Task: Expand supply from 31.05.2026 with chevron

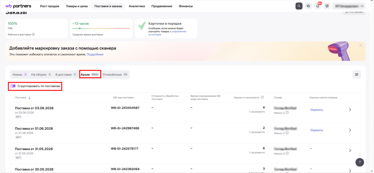Action: pyautogui.click(x=350, y=151)
